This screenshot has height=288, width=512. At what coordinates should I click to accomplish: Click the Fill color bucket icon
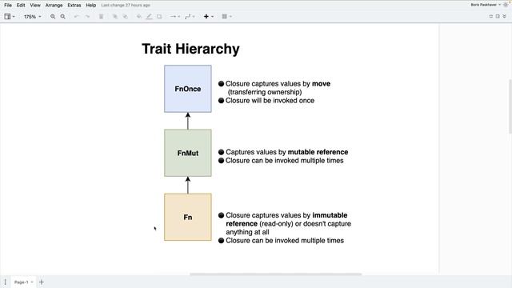139,16
